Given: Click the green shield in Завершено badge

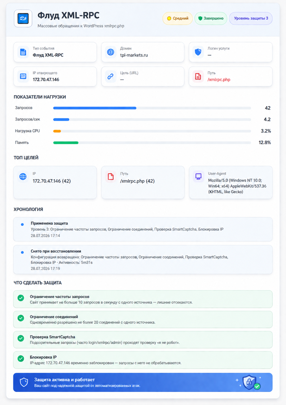Looking at the screenshot, I should pos(200,18).
